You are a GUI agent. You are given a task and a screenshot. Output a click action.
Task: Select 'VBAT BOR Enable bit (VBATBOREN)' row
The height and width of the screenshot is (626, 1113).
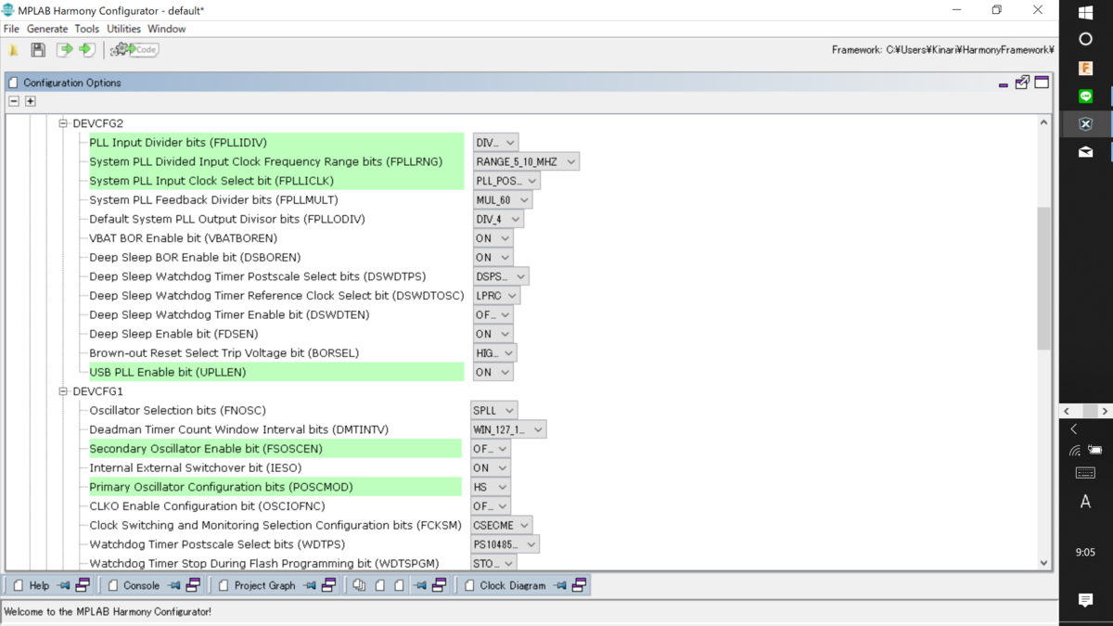pyautogui.click(x=183, y=238)
